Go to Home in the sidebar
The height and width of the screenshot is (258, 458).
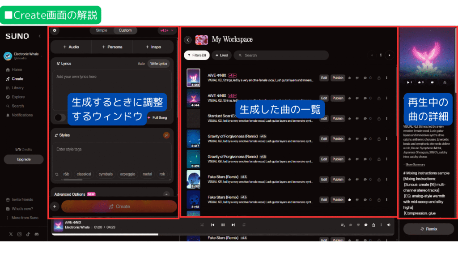14,70
